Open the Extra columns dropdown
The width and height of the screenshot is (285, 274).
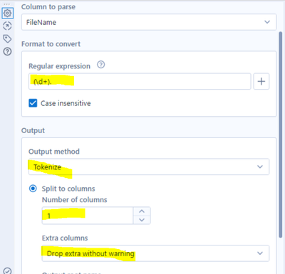pyautogui.click(x=155, y=253)
